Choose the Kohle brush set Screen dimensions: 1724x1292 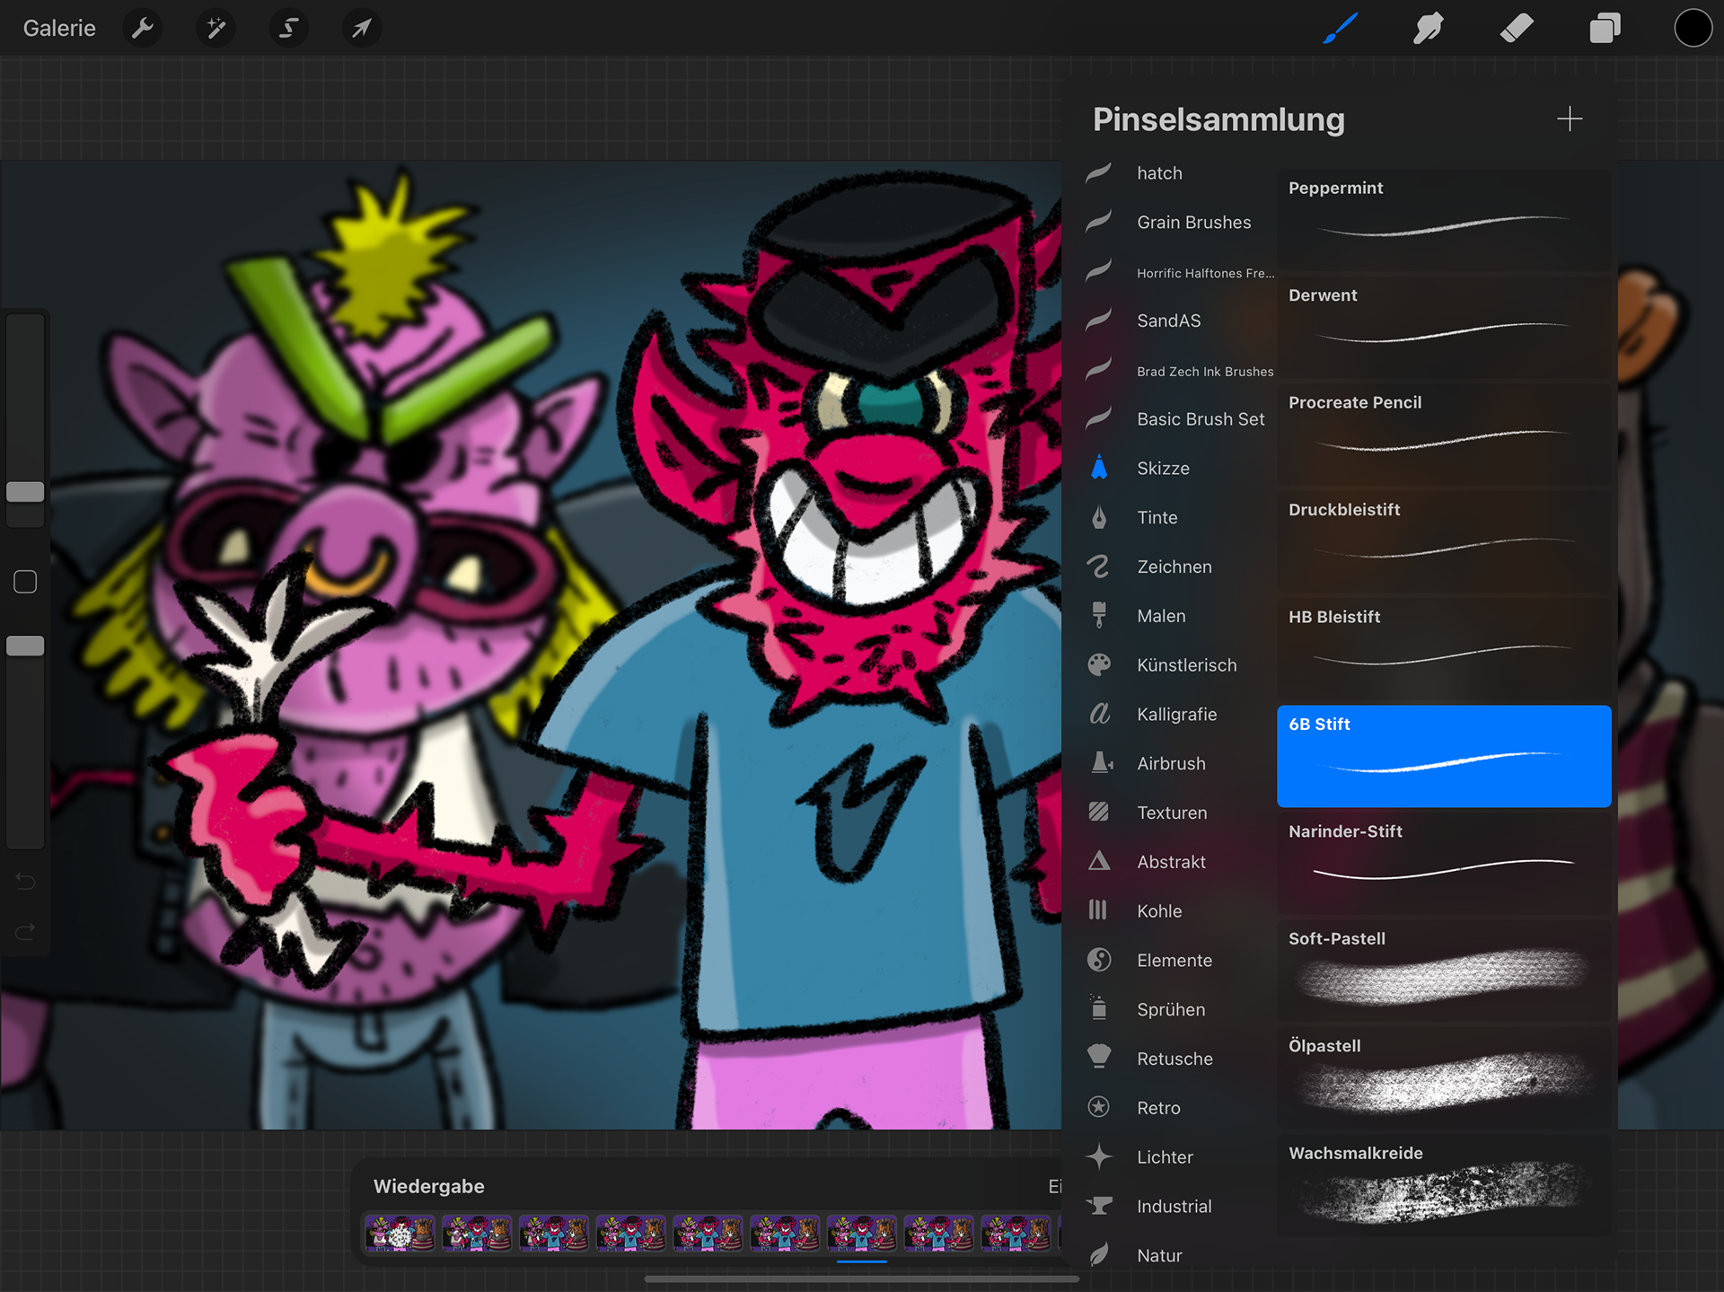(x=1158, y=911)
